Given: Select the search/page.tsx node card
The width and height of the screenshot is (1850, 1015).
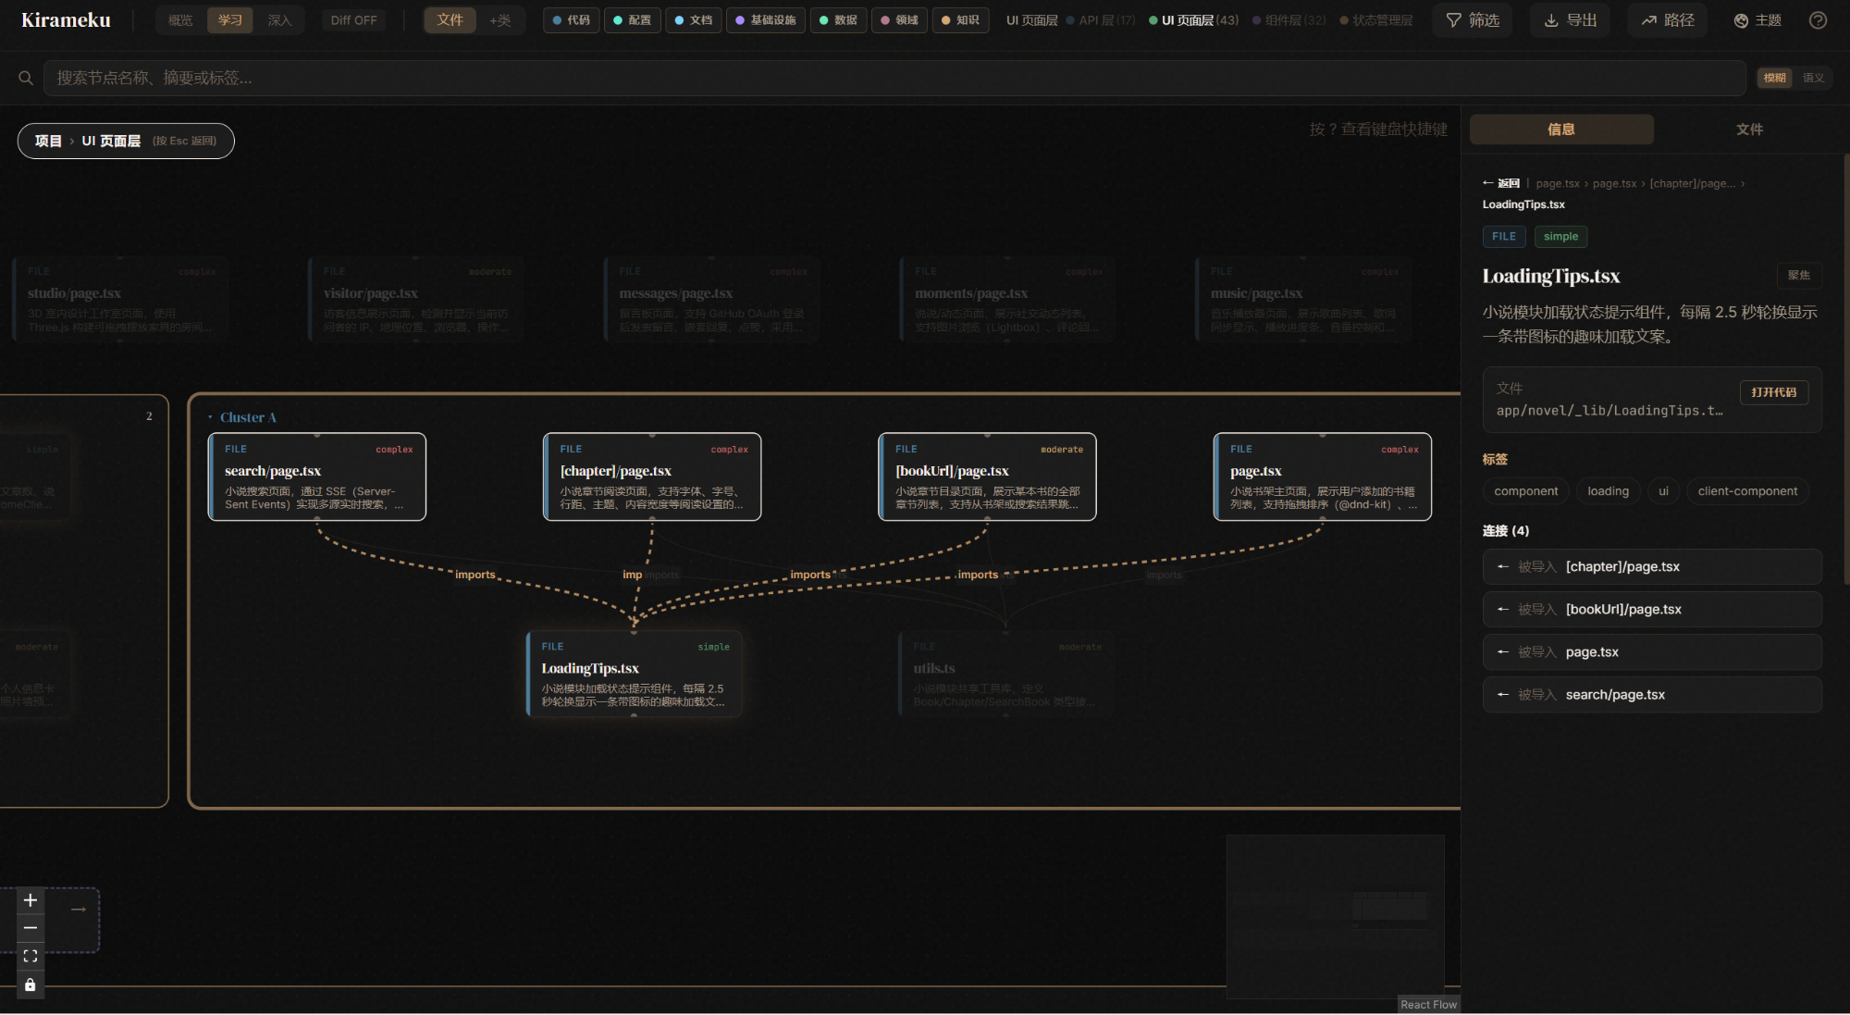Looking at the screenshot, I should click(317, 477).
